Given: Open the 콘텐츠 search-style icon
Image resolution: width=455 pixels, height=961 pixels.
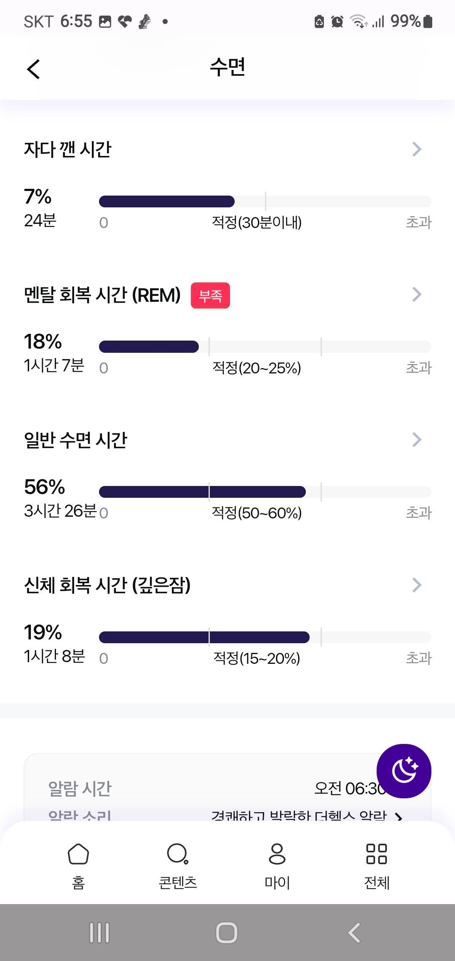Looking at the screenshot, I should [x=177, y=854].
